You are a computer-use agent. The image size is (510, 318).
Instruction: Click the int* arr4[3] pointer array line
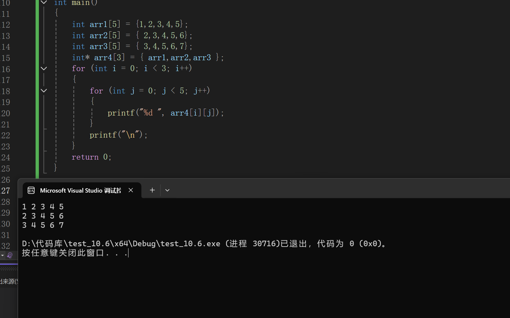coord(148,58)
